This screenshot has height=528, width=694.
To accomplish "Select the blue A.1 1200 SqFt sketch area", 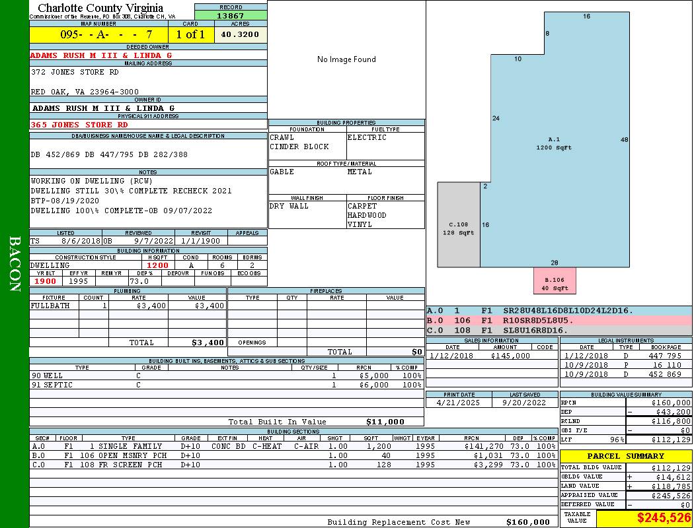I will pos(554,143).
